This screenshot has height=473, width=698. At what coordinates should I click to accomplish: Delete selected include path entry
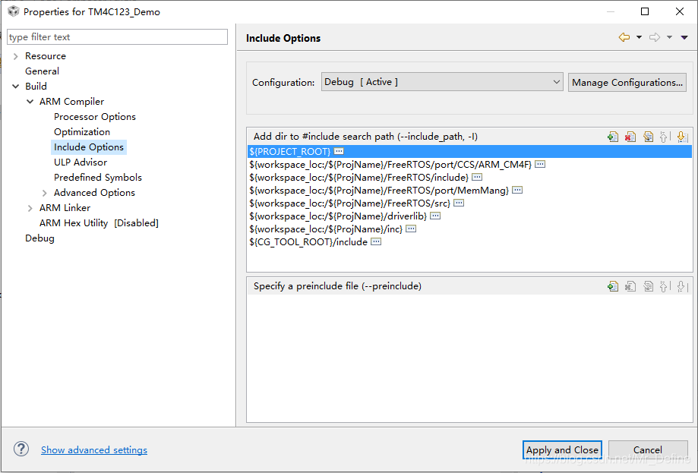click(630, 137)
